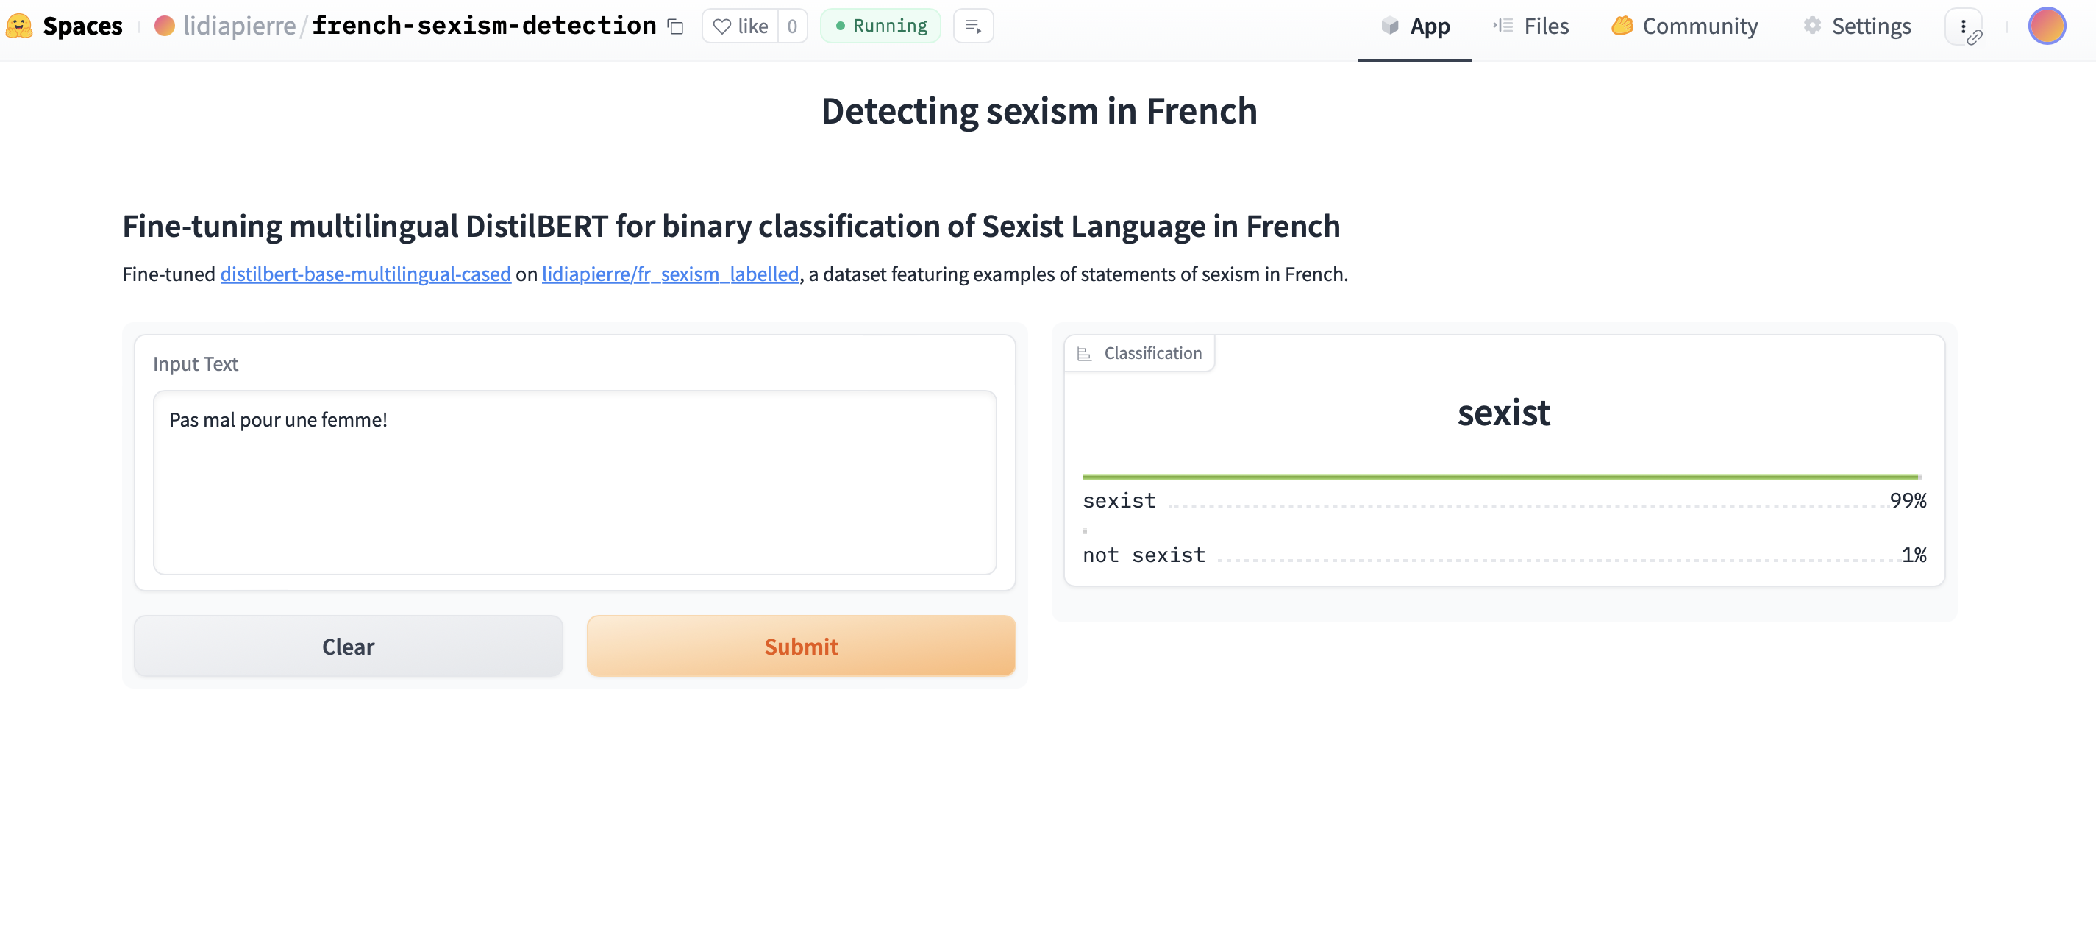
Task: Click the Running status badge
Action: click(x=880, y=26)
